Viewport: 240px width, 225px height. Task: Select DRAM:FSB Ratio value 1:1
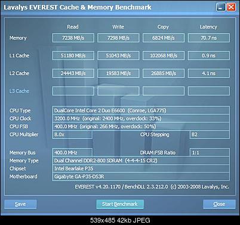210,152
